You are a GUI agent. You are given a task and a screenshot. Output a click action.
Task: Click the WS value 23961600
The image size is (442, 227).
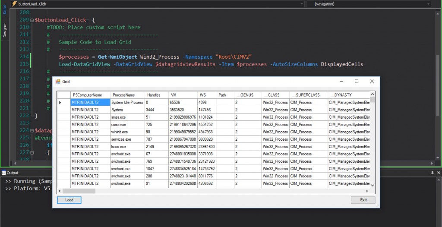point(207,147)
